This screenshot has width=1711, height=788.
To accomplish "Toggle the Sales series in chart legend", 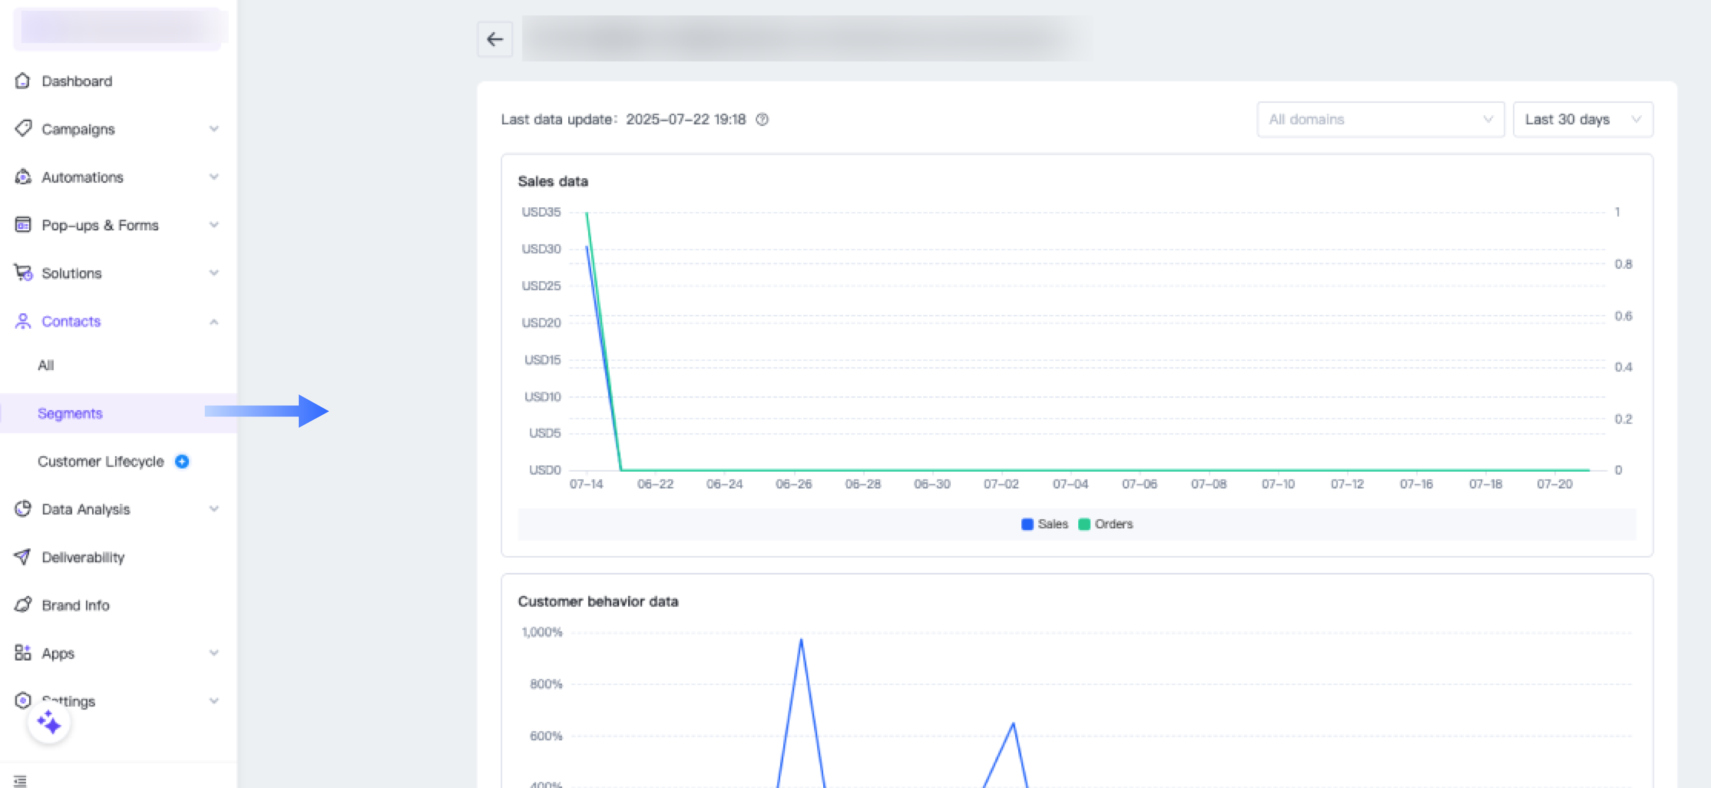I will tap(1044, 524).
